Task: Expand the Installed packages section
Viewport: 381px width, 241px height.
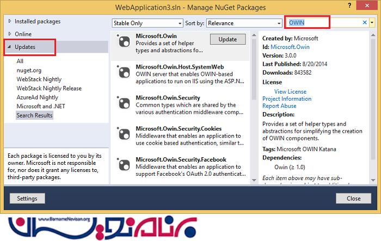Action: click(9, 21)
